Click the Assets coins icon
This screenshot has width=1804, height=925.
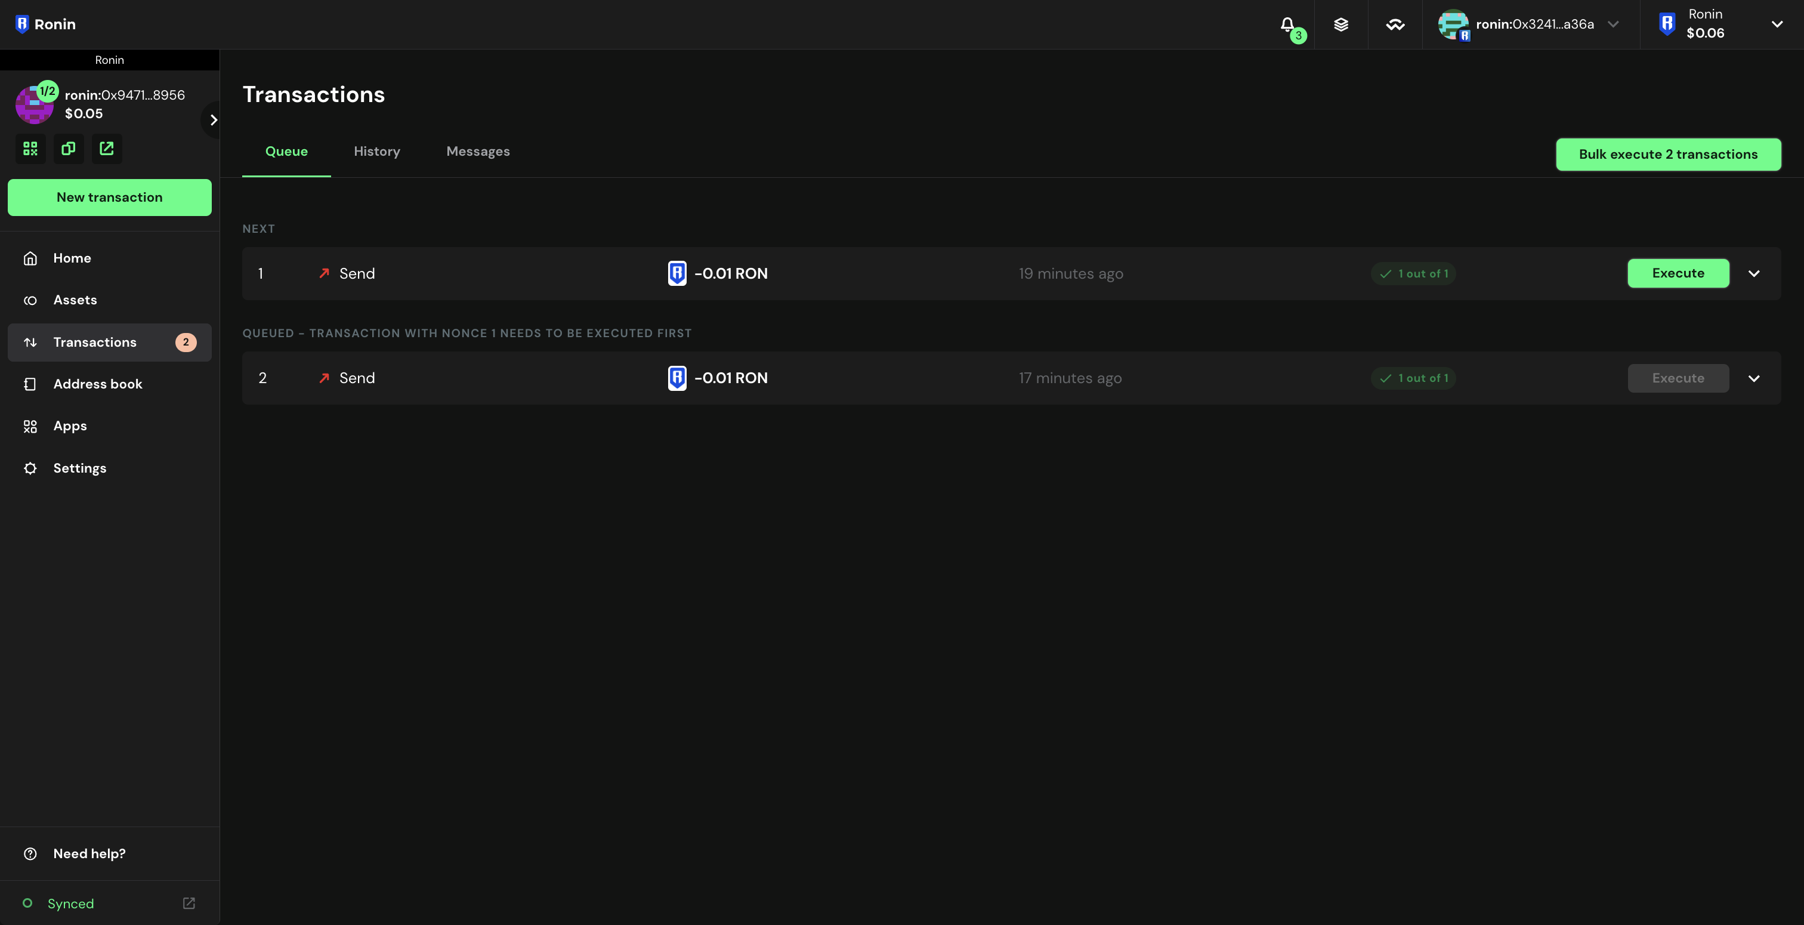click(30, 300)
